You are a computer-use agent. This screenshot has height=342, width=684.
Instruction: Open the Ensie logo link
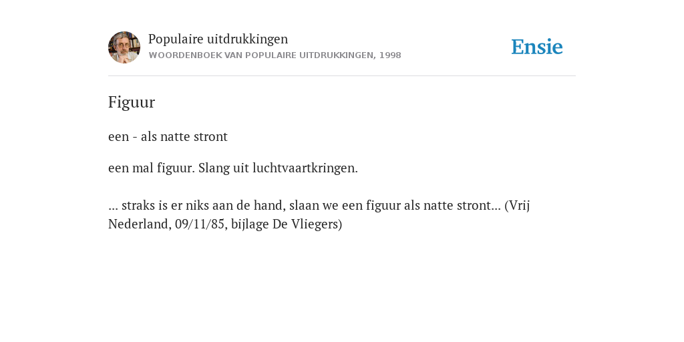click(537, 47)
